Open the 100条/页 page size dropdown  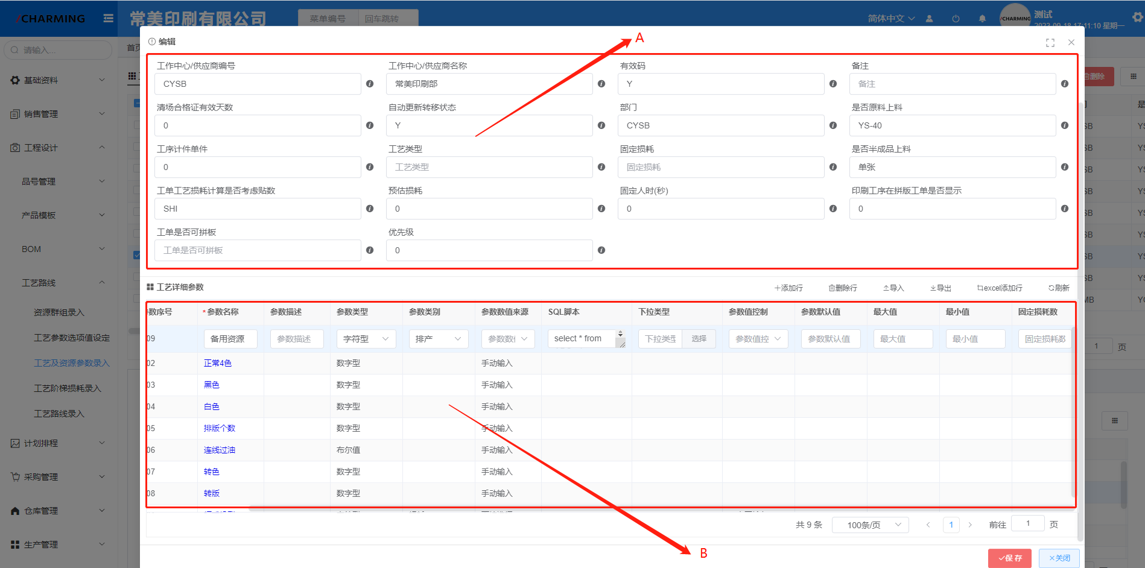tap(871, 525)
